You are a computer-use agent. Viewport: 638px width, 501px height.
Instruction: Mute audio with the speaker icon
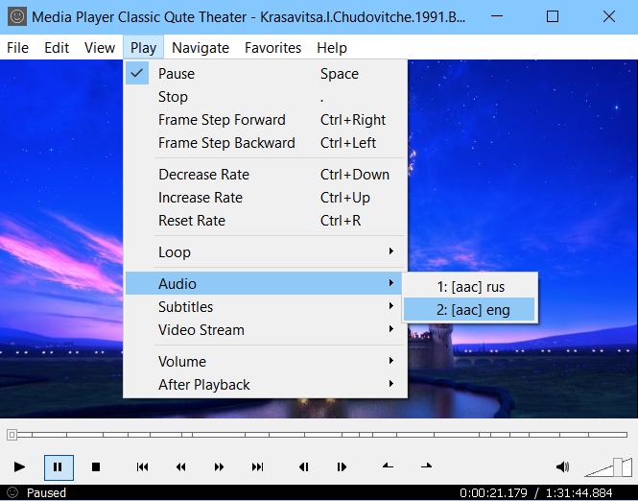(x=562, y=467)
